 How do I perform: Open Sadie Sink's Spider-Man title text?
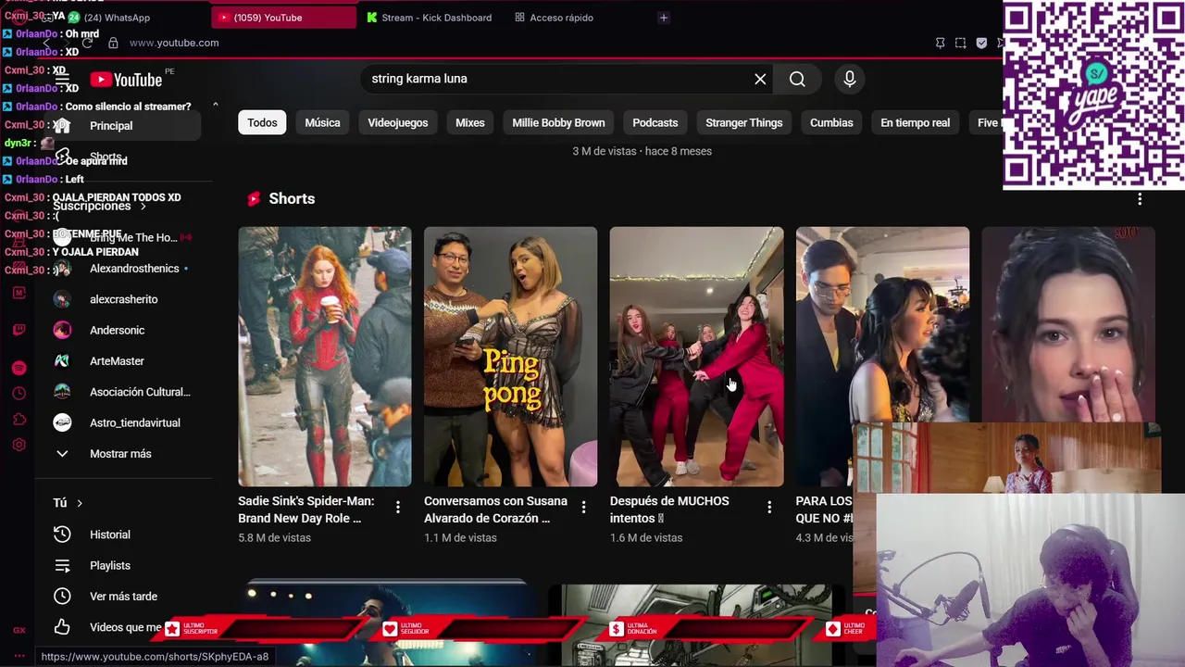(x=306, y=510)
